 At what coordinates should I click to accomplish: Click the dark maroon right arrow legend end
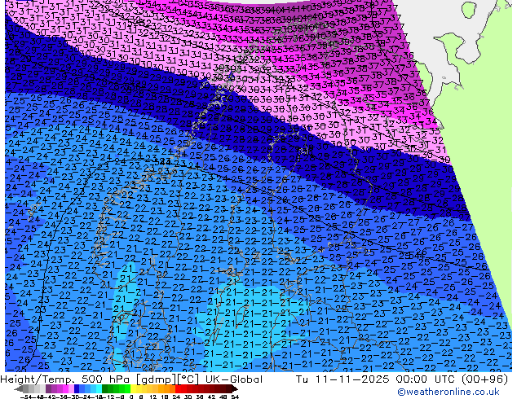pos(235,388)
